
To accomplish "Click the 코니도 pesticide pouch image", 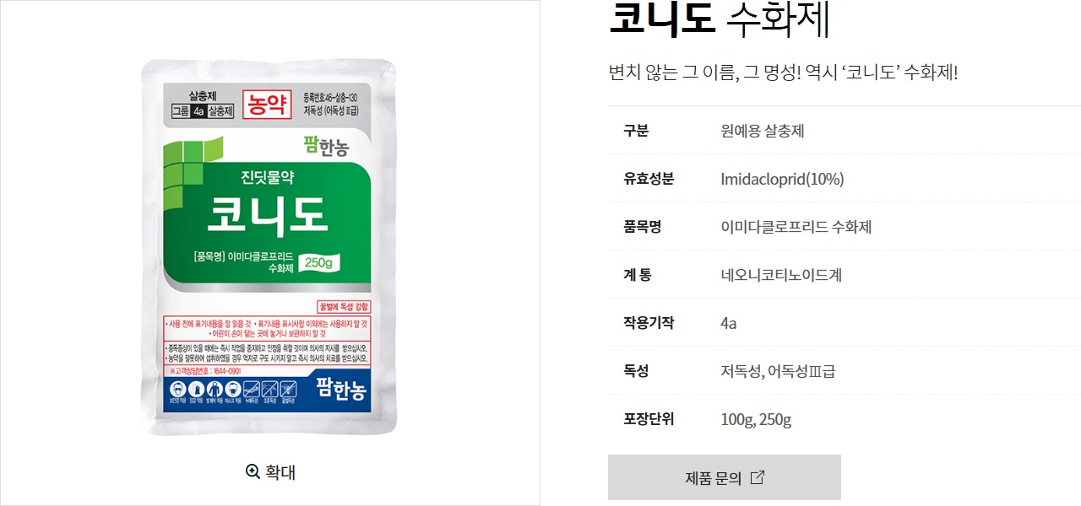I will pyautogui.click(x=268, y=247).
